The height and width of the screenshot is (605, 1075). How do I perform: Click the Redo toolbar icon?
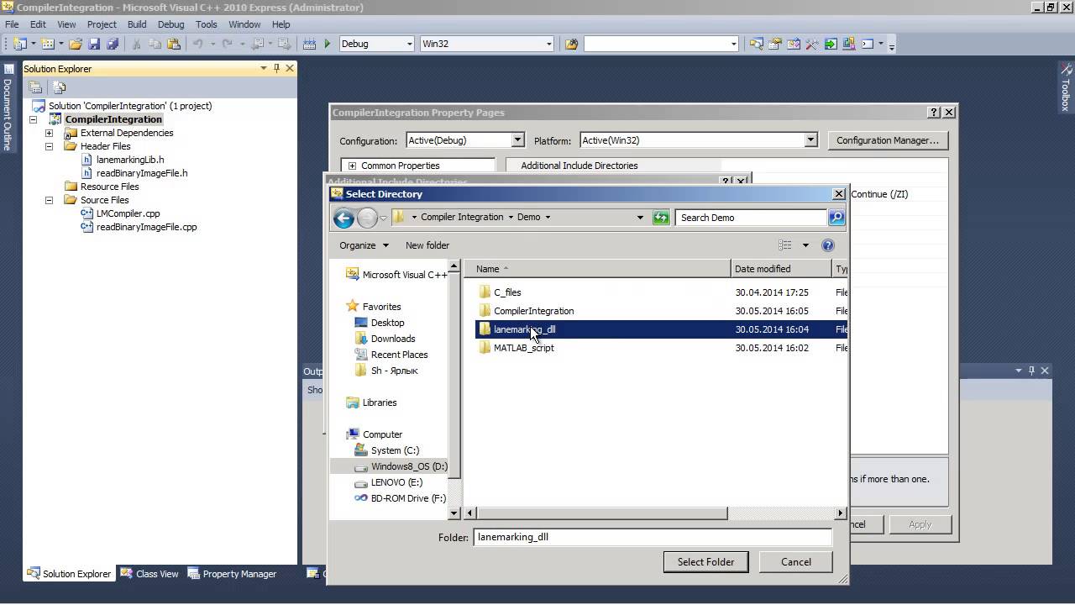click(227, 44)
